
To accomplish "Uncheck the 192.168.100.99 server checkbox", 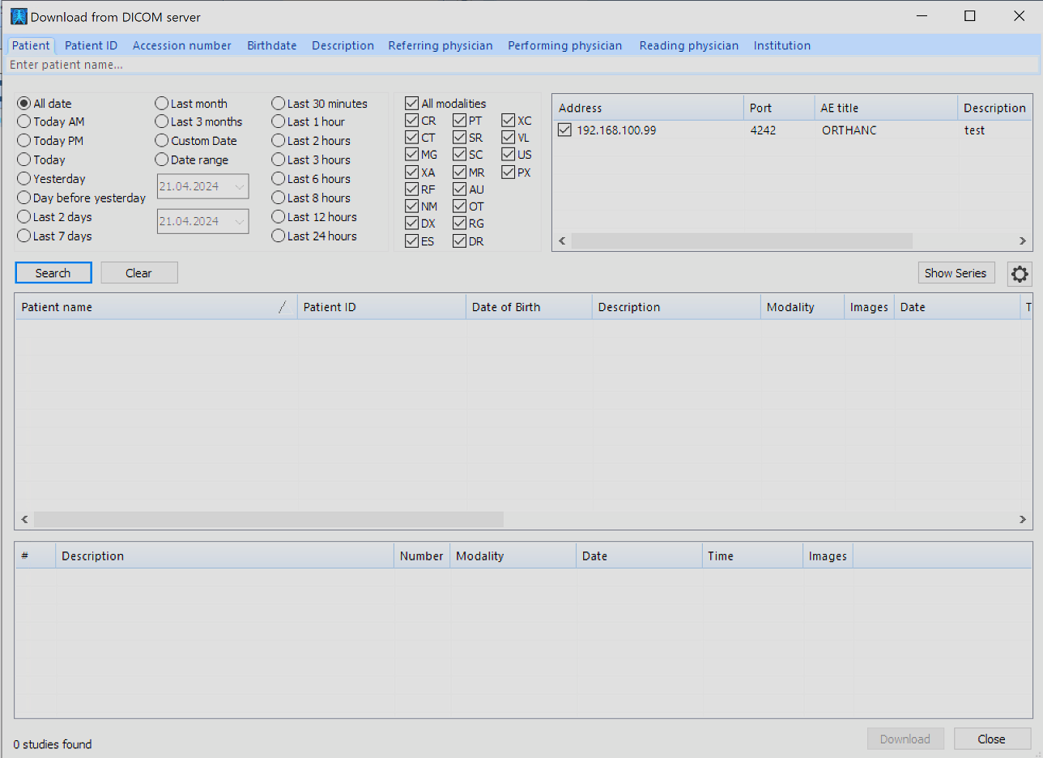I will [x=565, y=130].
